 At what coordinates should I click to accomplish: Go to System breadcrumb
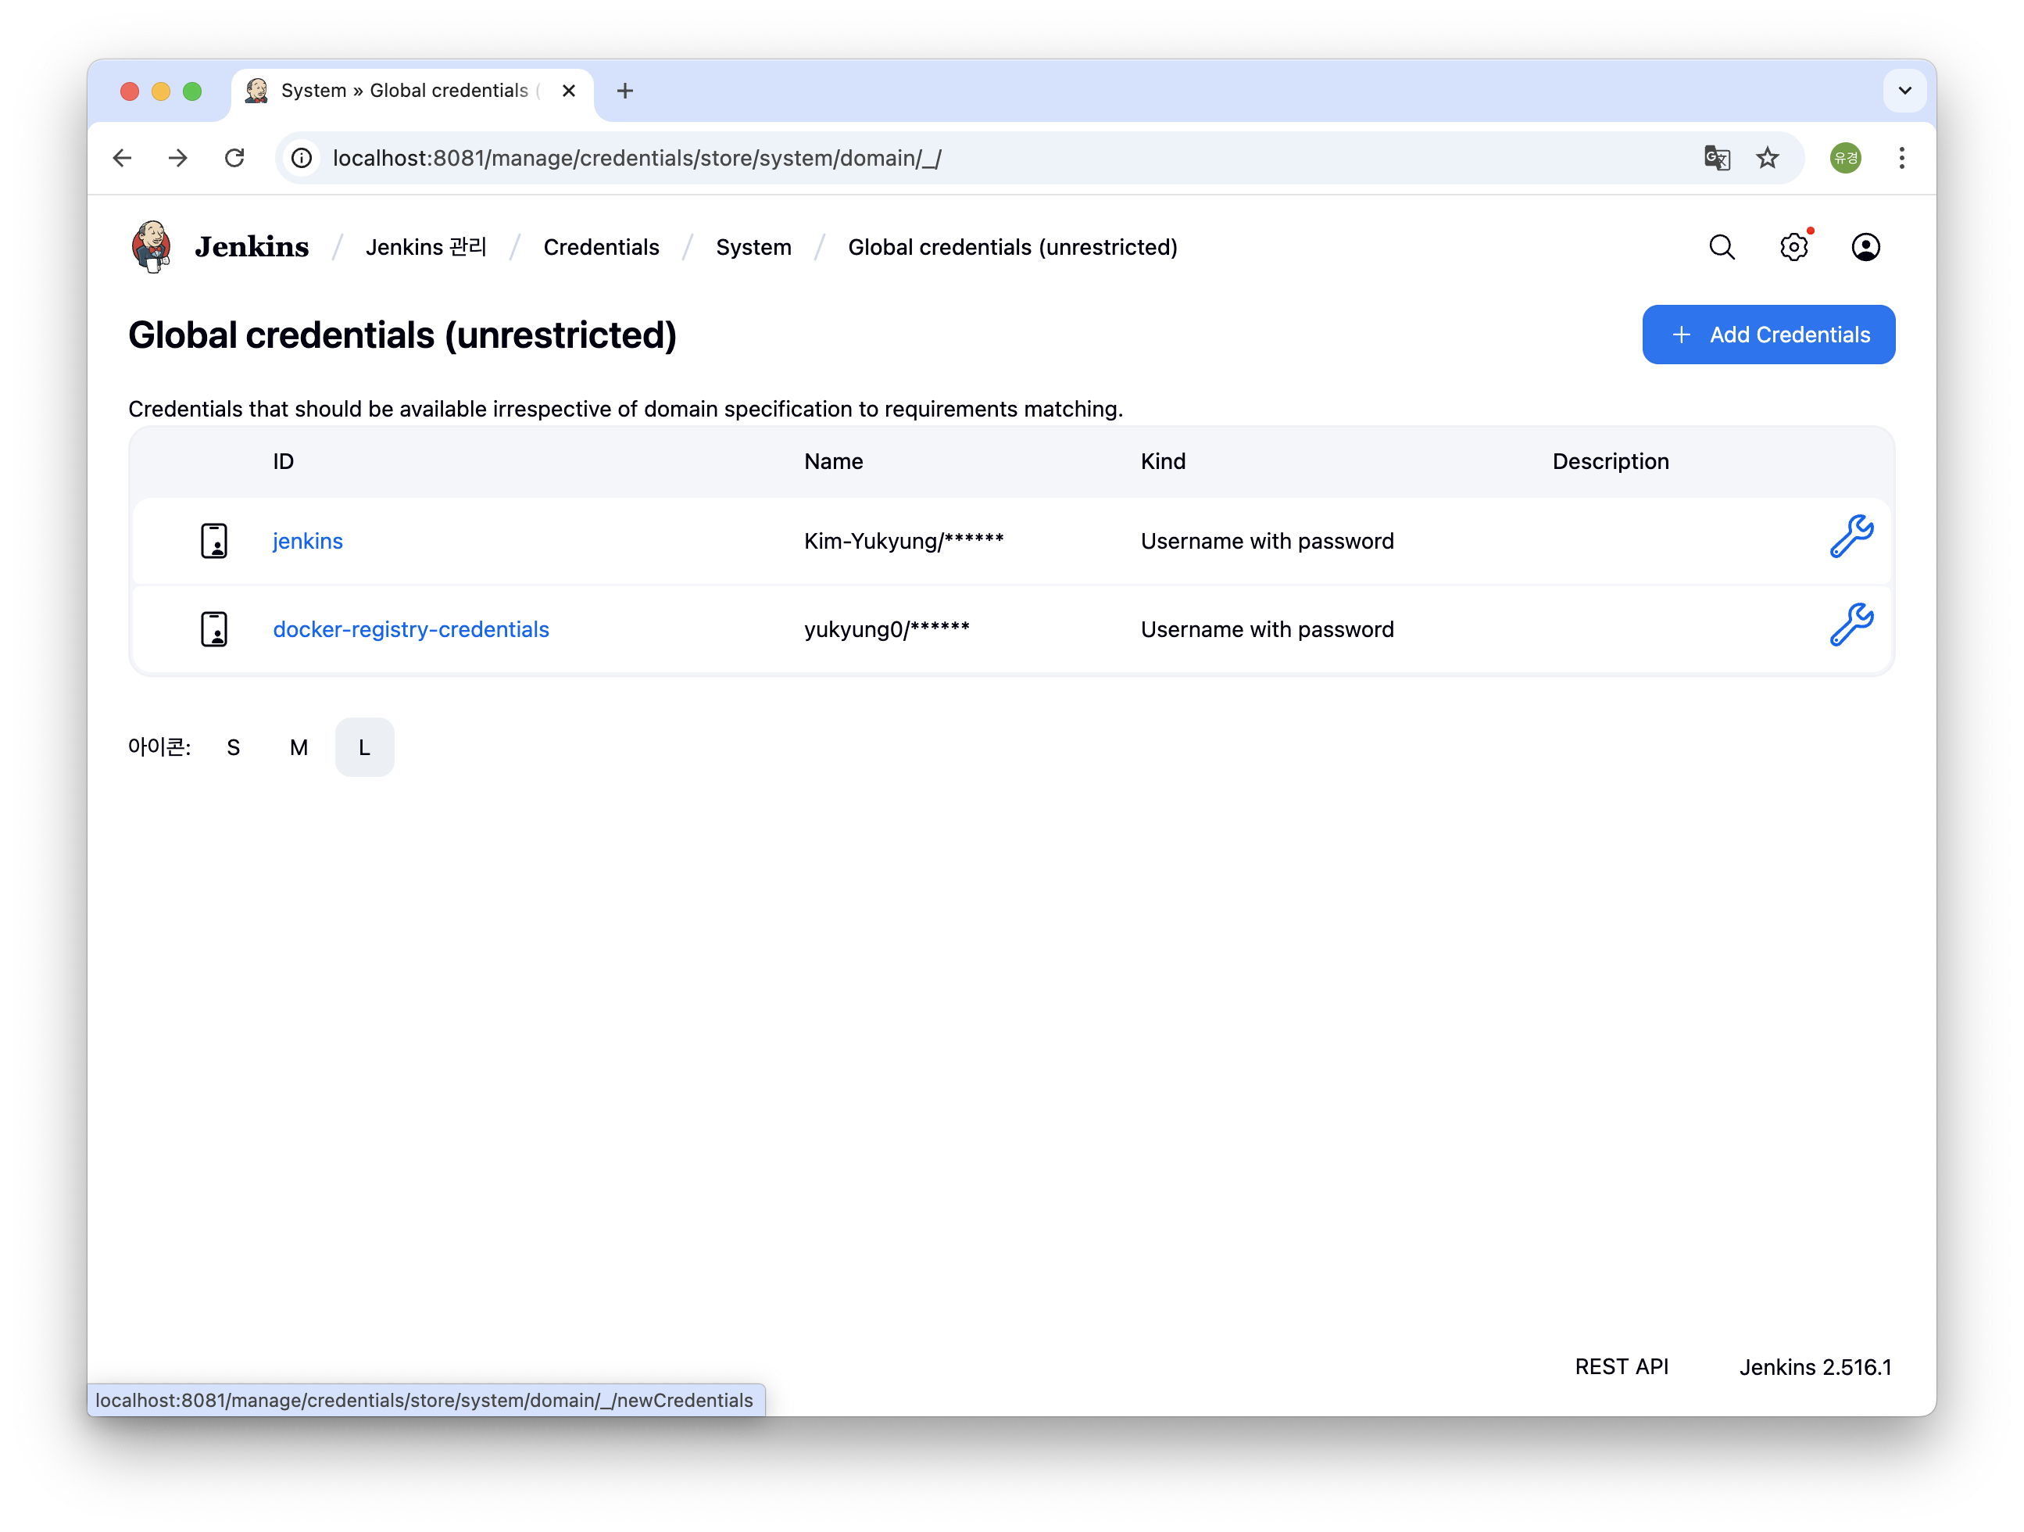753,247
